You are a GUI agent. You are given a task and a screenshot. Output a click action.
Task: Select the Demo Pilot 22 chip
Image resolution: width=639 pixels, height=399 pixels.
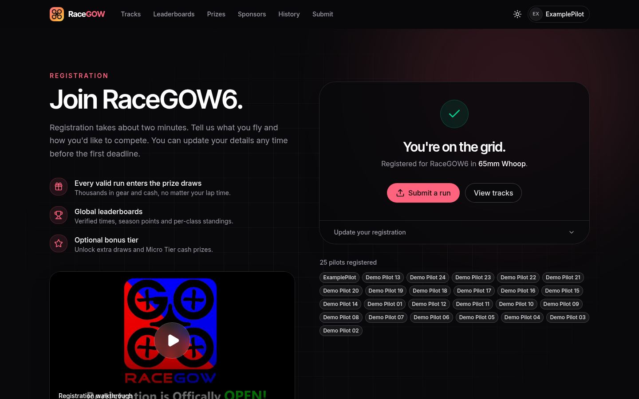pos(518,278)
